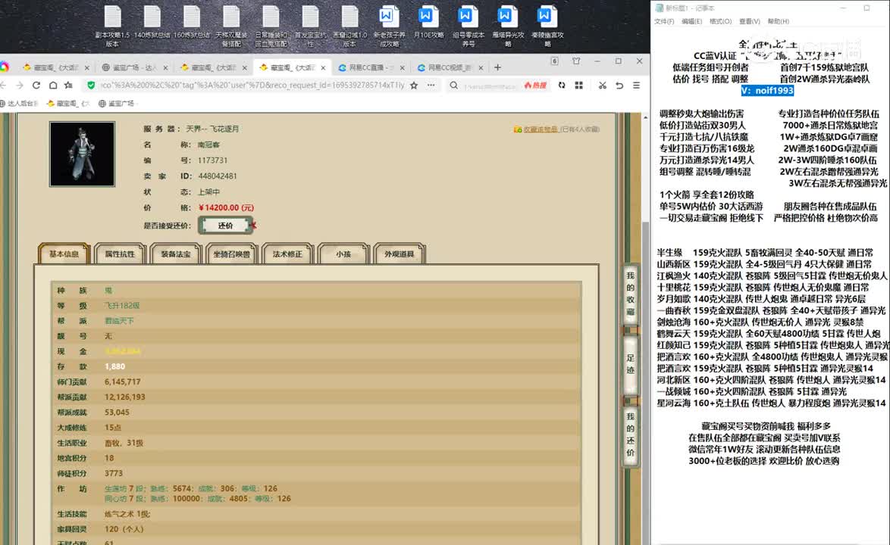Open the browser skin shirt icon
890x545 pixels.
coord(576,61)
